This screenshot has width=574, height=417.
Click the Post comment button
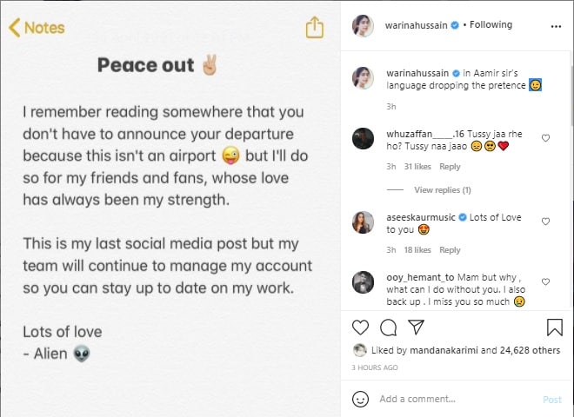coord(552,400)
